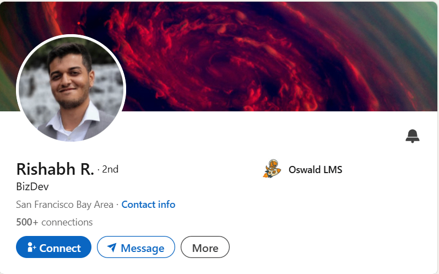The width and height of the screenshot is (439, 274).
Task: Click the BizDev headline text
Action: (x=32, y=186)
